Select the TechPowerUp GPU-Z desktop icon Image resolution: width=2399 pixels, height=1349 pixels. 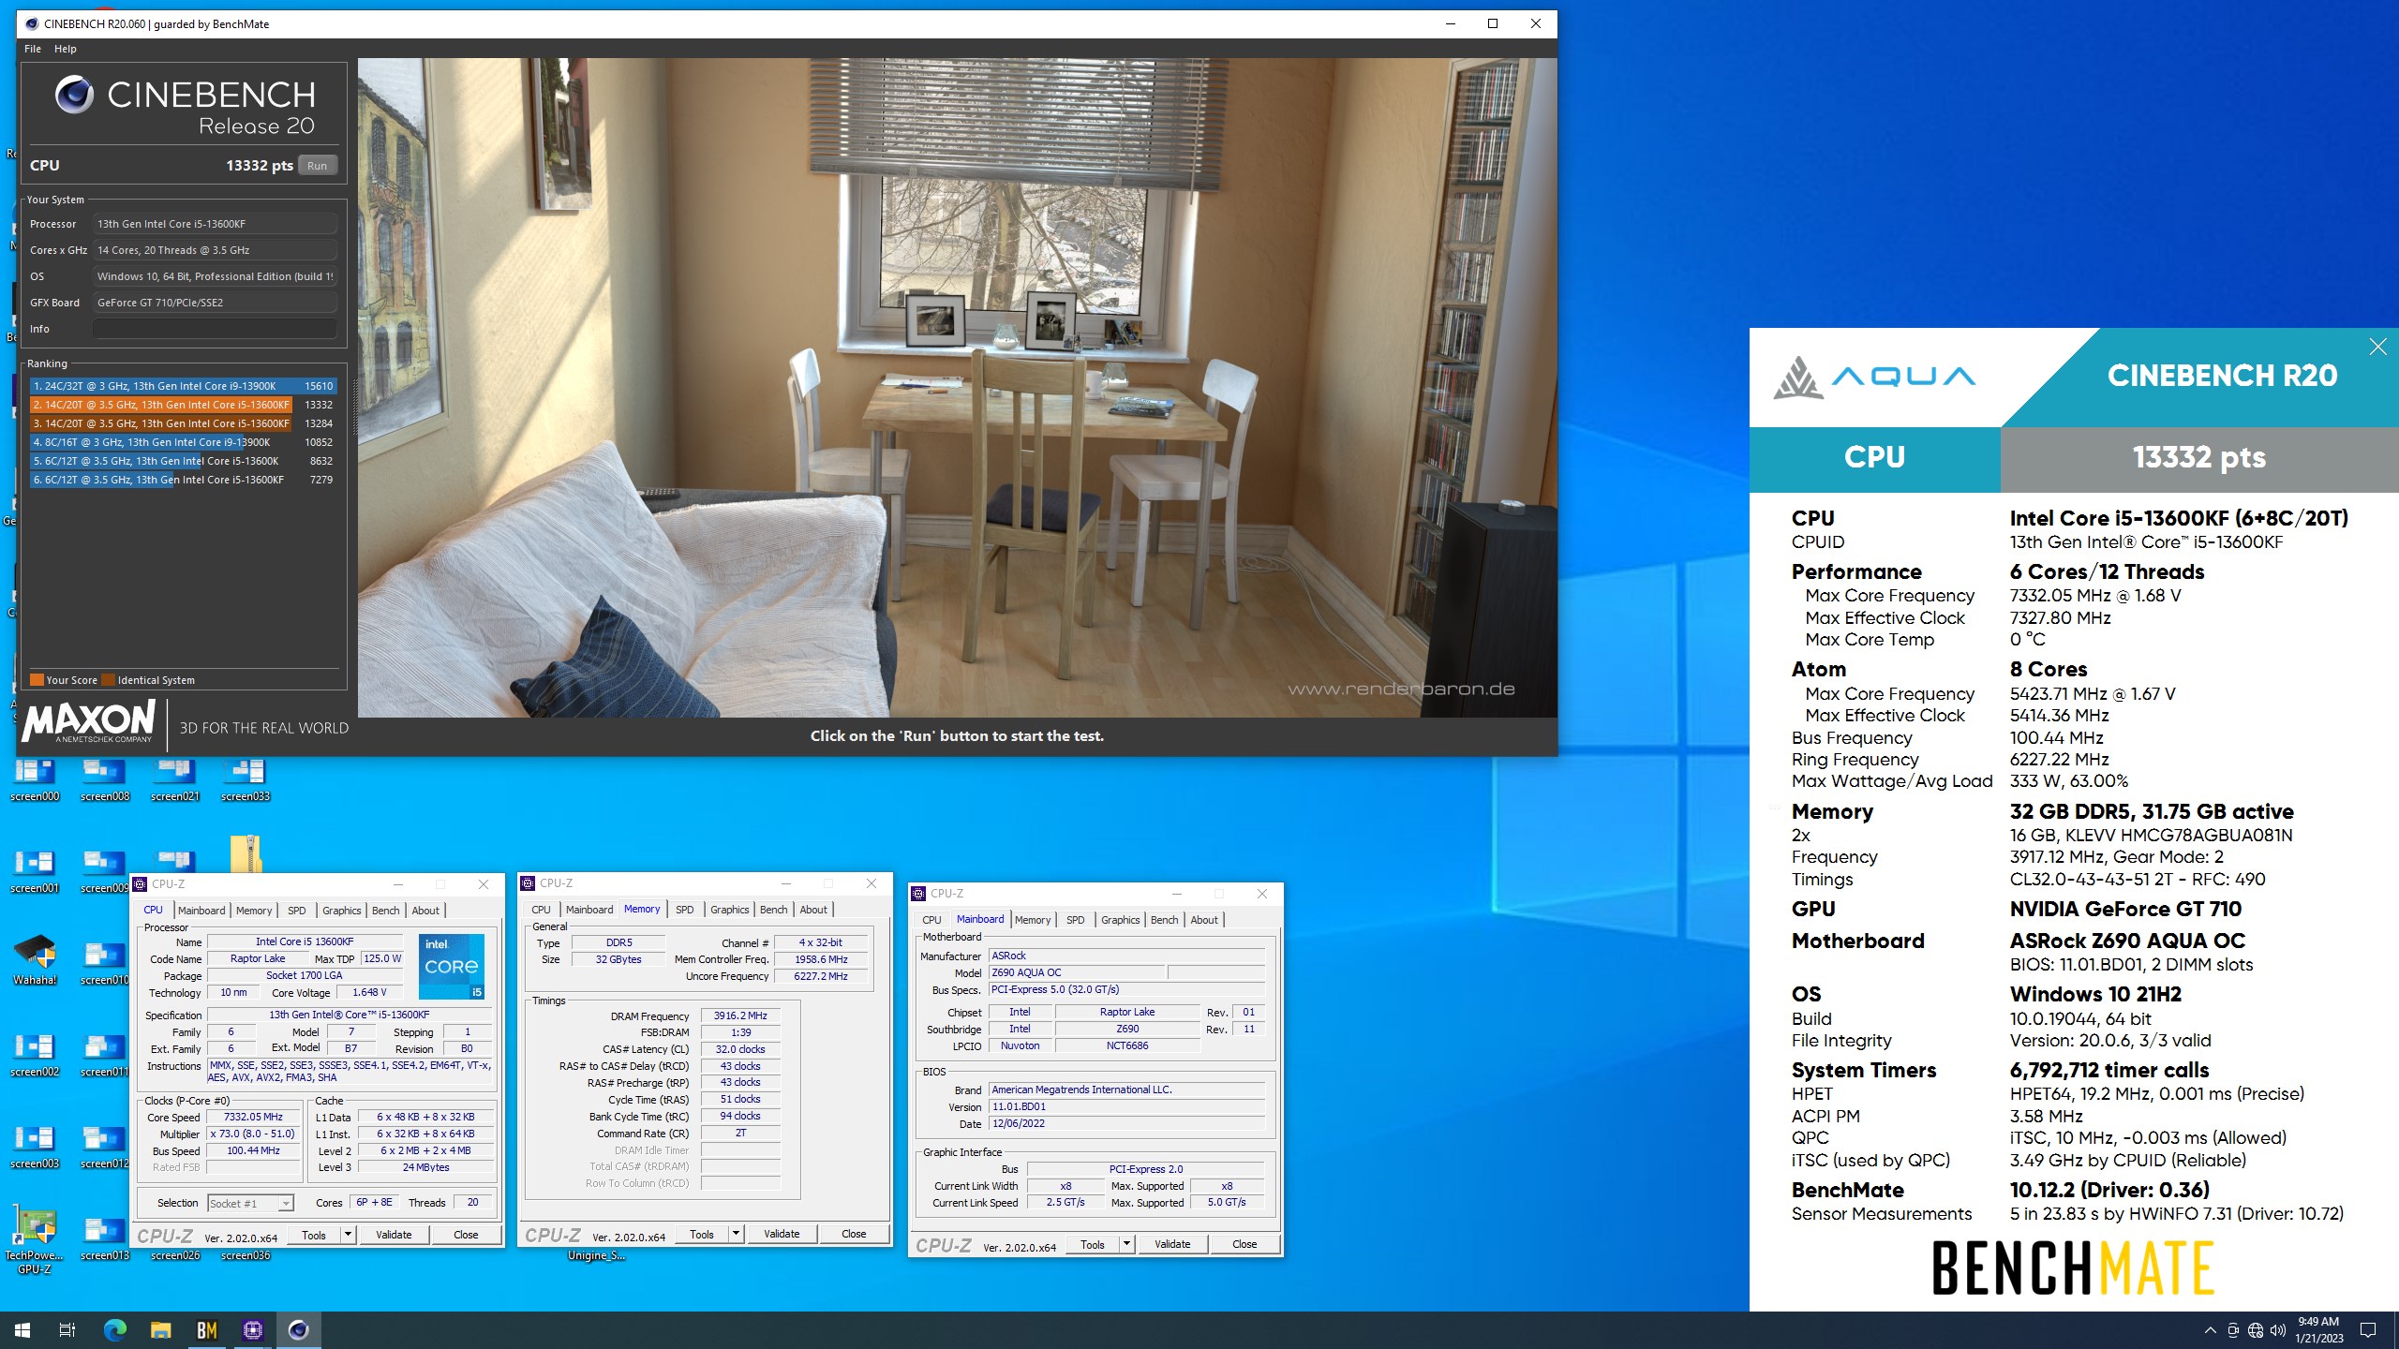click(x=35, y=1240)
